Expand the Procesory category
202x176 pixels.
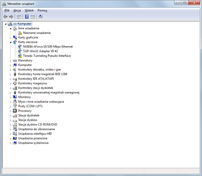10,111
